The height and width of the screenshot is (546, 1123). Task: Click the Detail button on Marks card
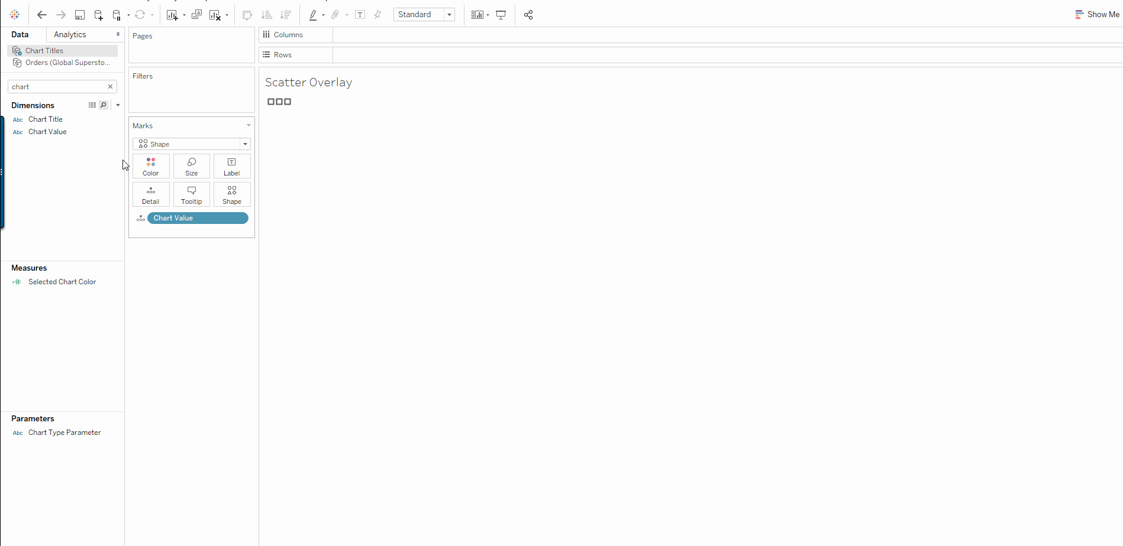click(151, 194)
